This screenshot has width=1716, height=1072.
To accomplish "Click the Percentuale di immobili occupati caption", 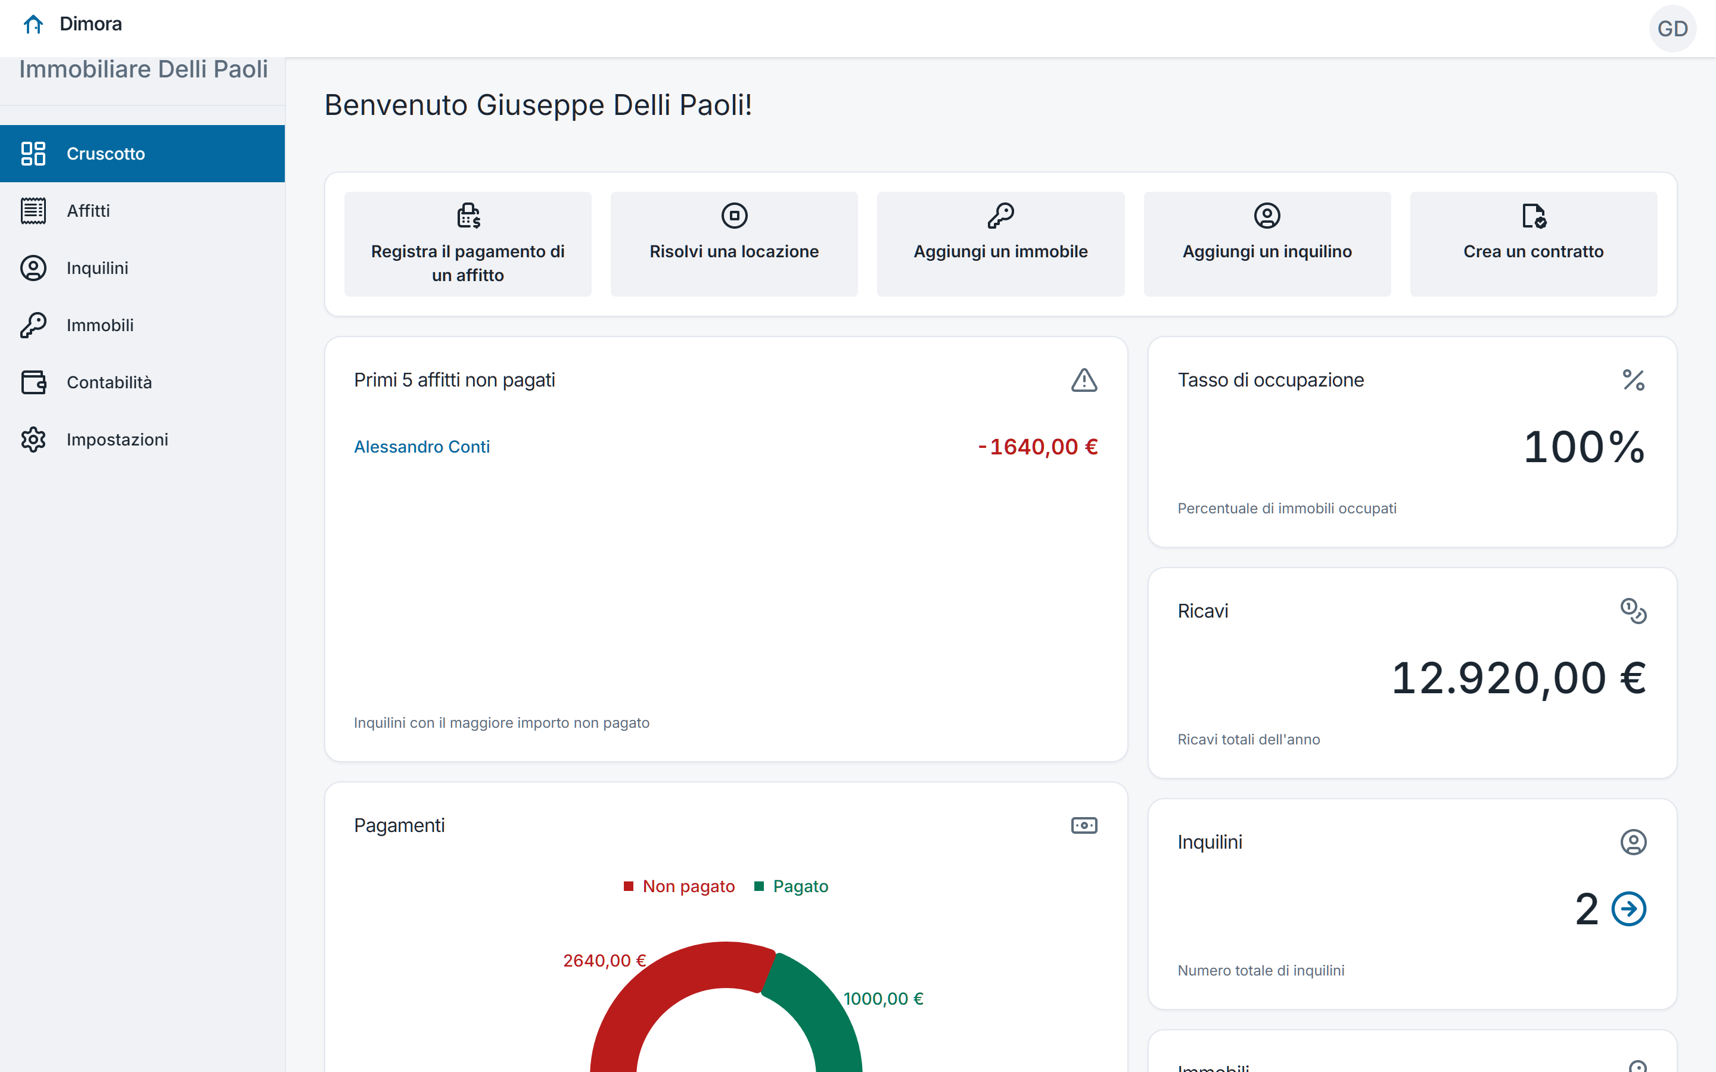I will tap(1287, 509).
